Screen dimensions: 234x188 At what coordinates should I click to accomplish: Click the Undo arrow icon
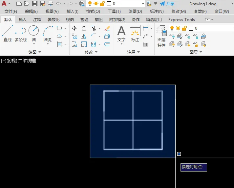pyautogui.click(x=58, y=3)
